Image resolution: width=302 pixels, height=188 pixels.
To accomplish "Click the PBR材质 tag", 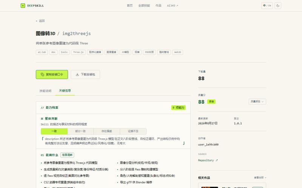I will (x=149, y=52).
